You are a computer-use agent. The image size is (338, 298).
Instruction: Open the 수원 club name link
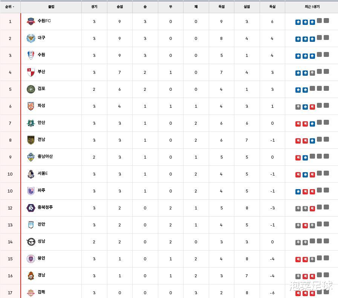point(41,55)
